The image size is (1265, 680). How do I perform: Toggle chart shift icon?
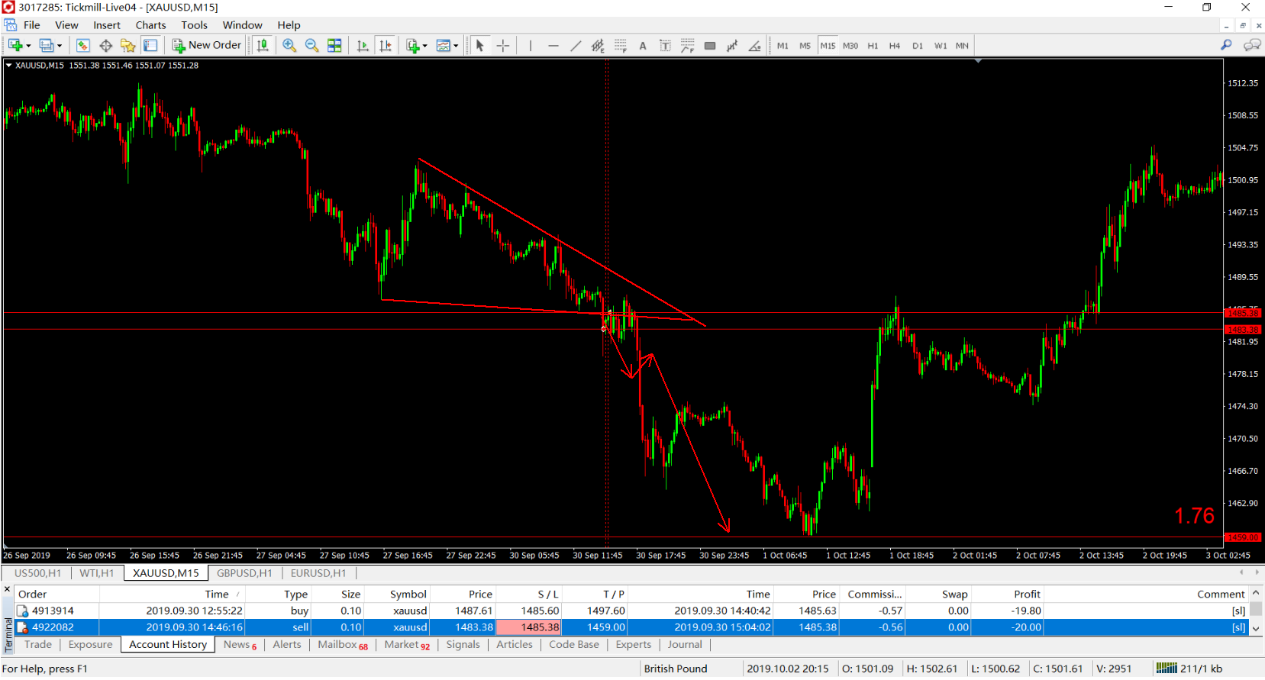coord(386,46)
